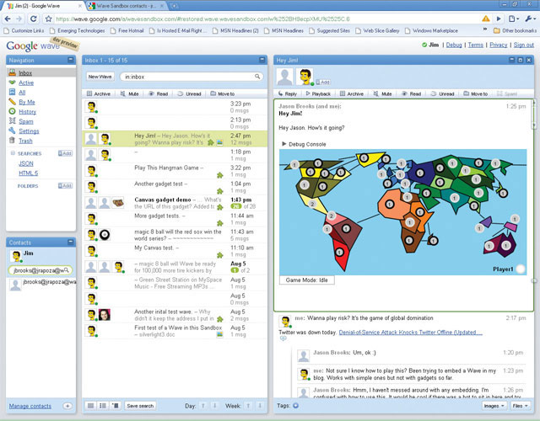Viewport: 540px width, 421px height.
Task: Select the Jim Google Wave tab
Action: pyautogui.click(x=45, y=6)
